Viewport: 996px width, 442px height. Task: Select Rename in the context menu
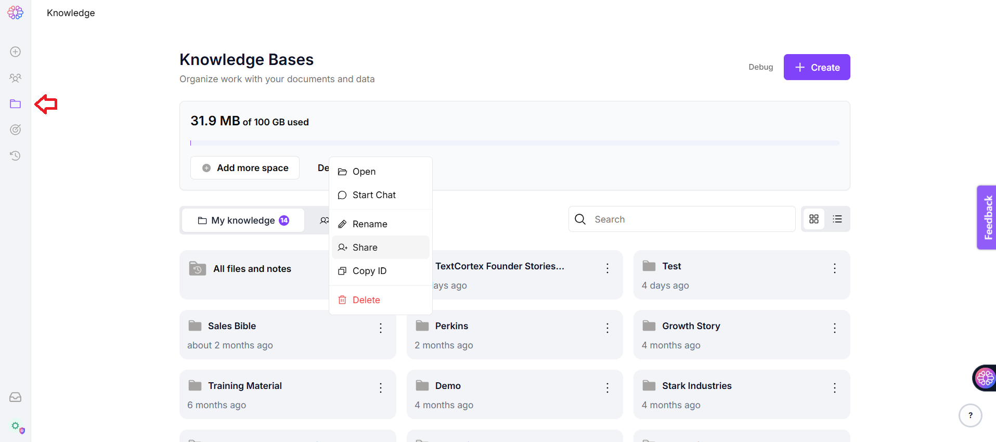click(369, 224)
